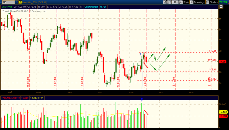
Task: Click the OpenInterest label in info bar
Action: [x=91, y=7]
